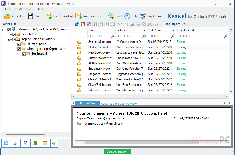Click the Buy Online shopping cart icon
235x155 pixels.
coord(143,16)
